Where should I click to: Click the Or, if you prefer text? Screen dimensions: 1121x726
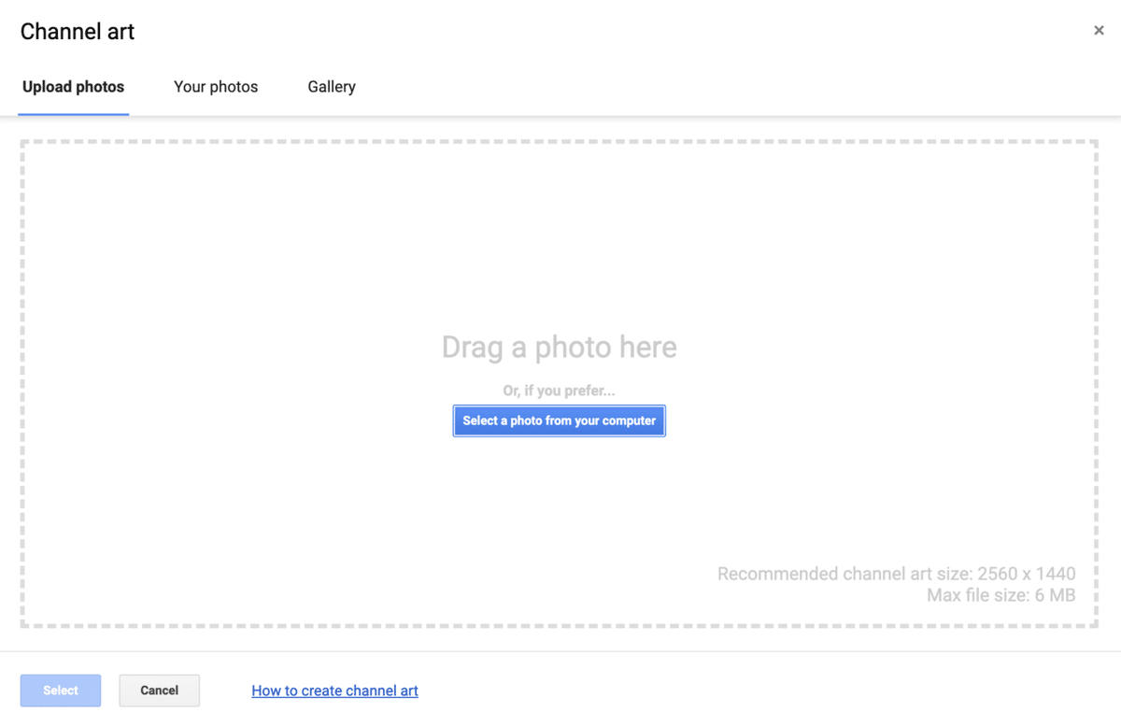[x=559, y=391]
